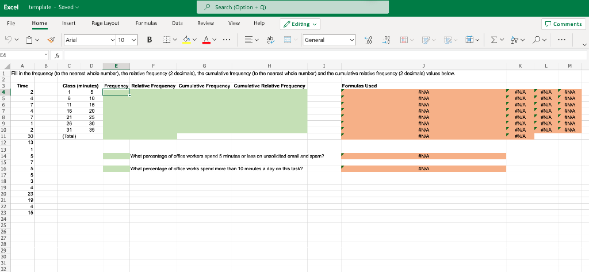Click the text alignment icon
This screenshot has height=272, width=589.
coord(248,40)
